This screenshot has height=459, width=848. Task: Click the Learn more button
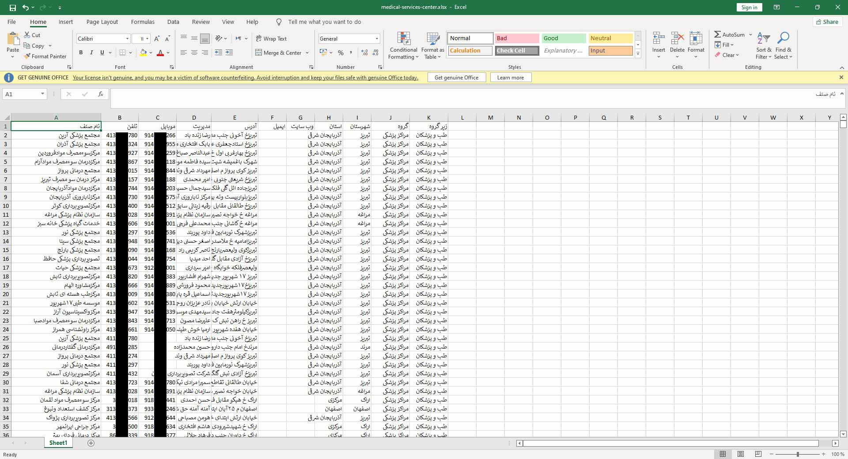510,78
